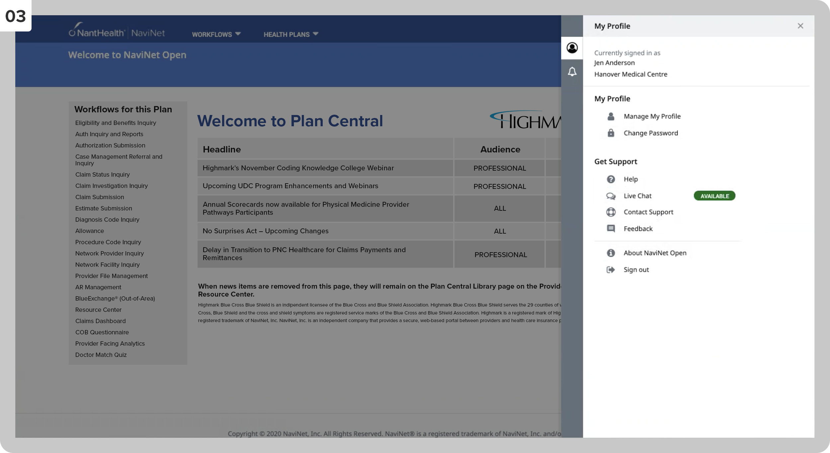Viewport: 830px width, 453px height.
Task: Open About NaviNet Open
Action: (655, 253)
